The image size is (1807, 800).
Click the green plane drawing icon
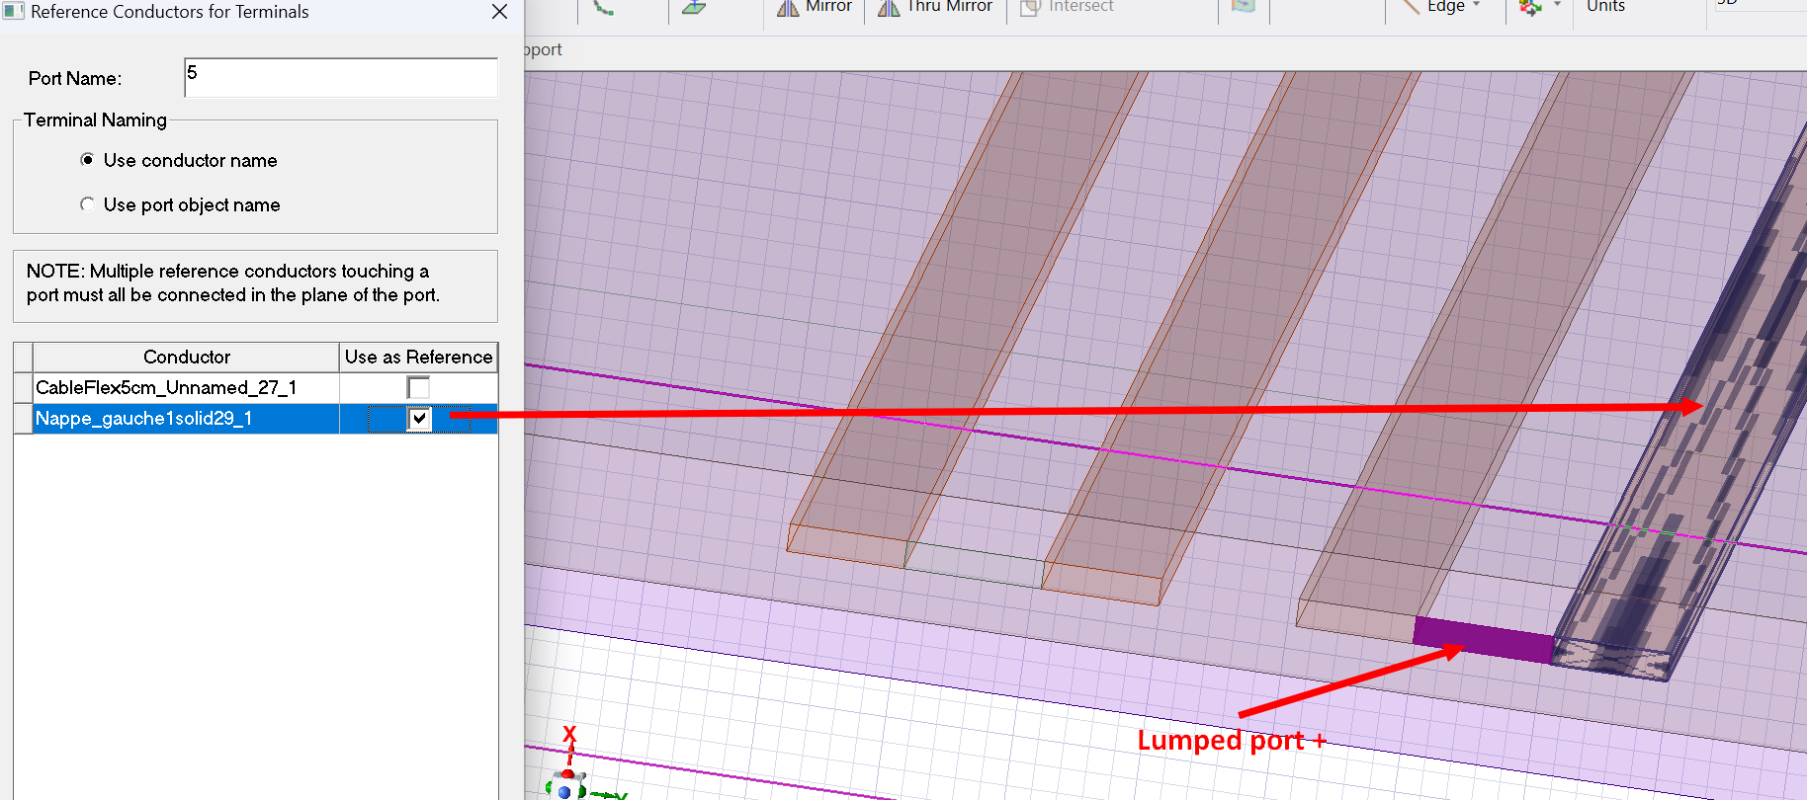pos(695,8)
